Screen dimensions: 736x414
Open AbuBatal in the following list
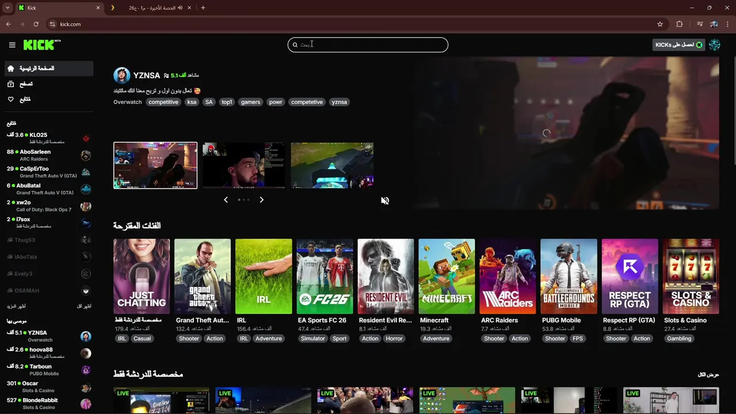click(x=49, y=189)
